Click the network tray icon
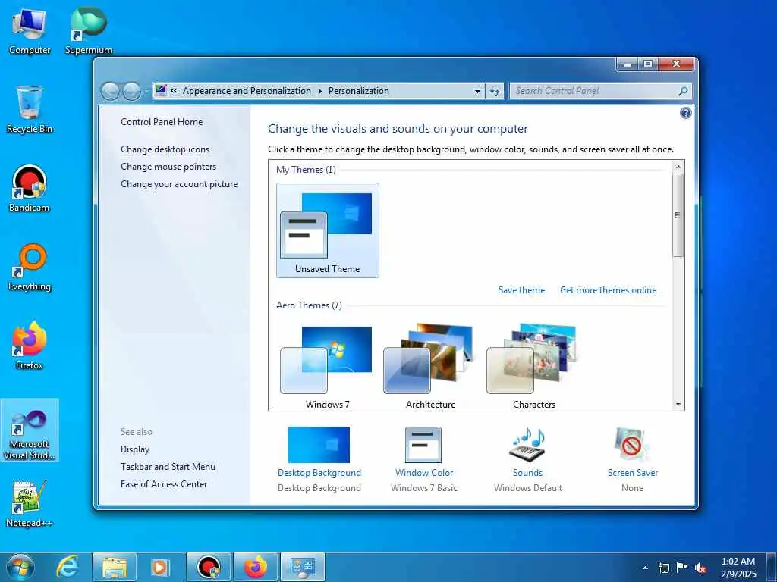Viewport: 777px width, 582px height. pos(663,568)
